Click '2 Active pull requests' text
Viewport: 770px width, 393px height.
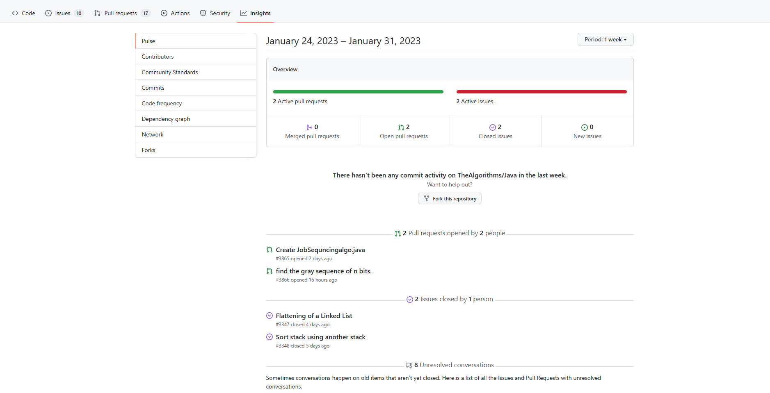300,101
